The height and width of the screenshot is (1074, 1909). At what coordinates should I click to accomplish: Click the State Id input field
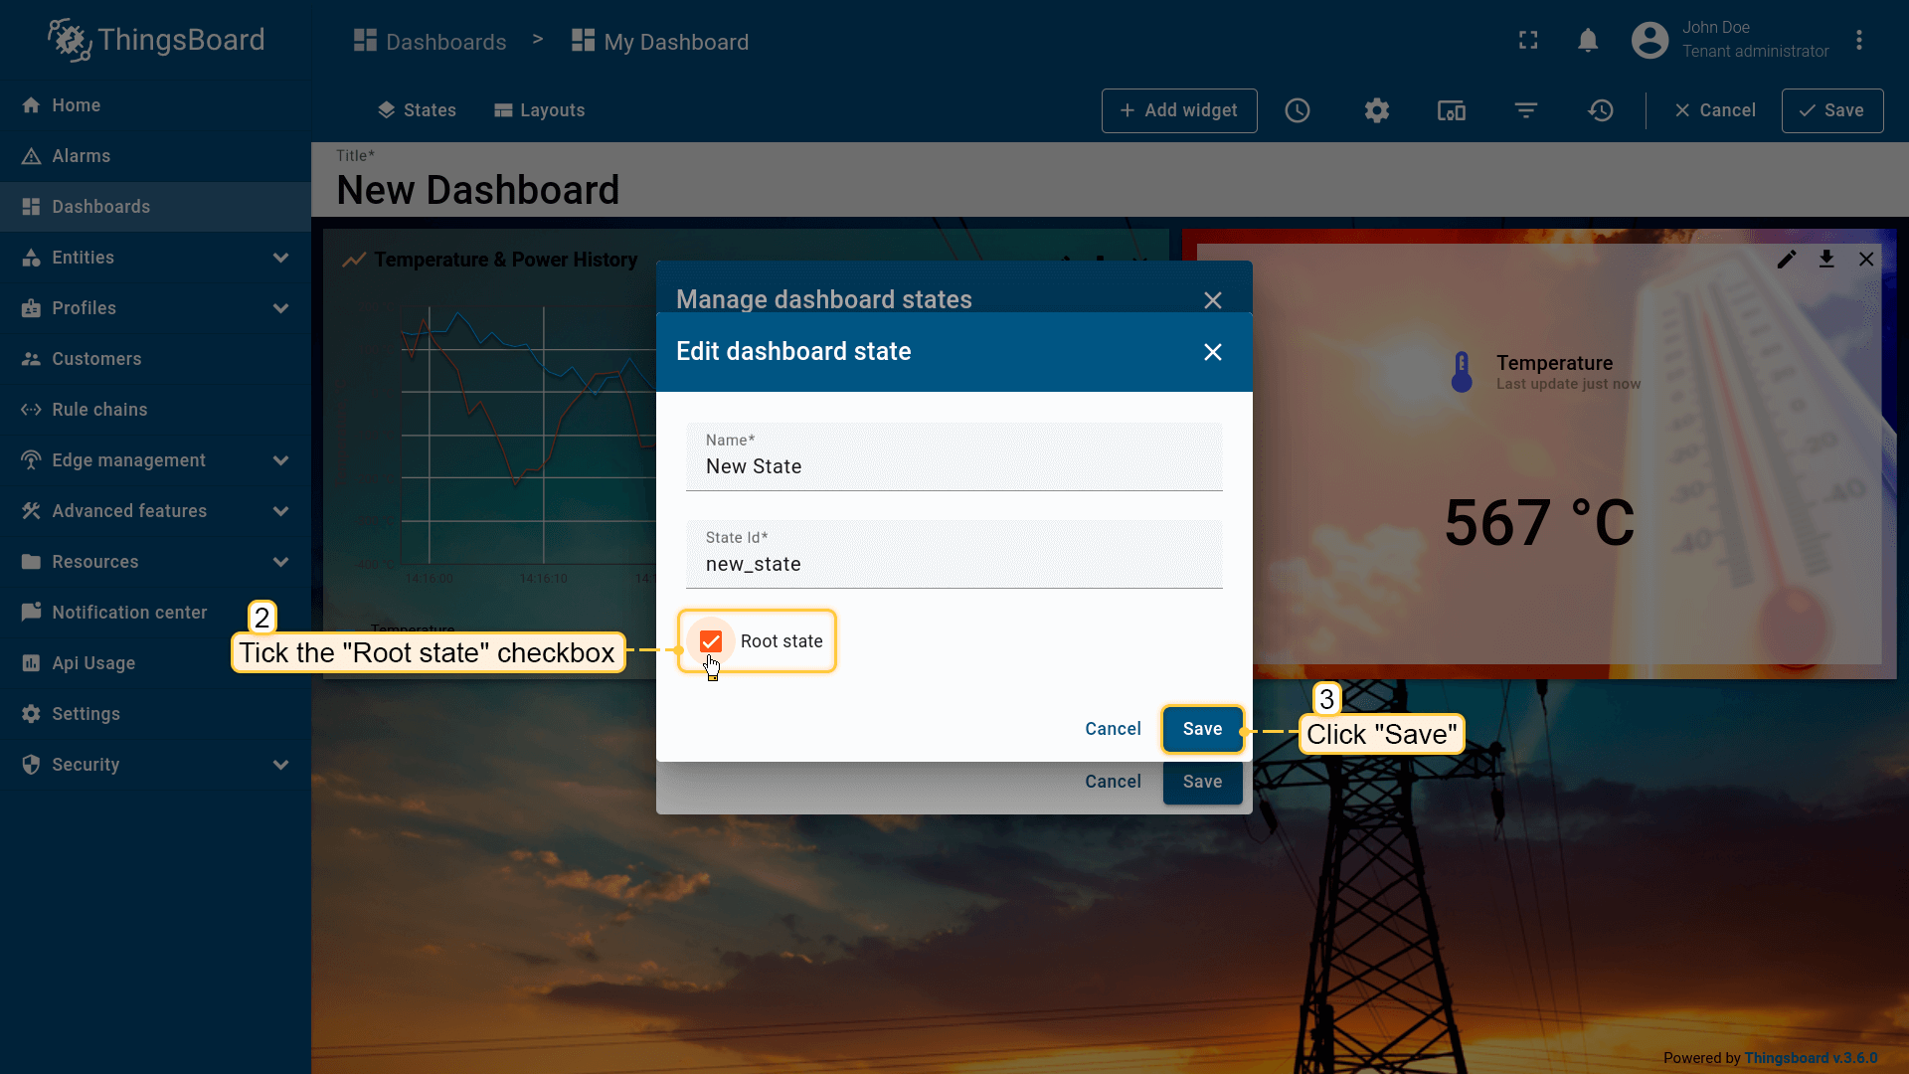953,564
